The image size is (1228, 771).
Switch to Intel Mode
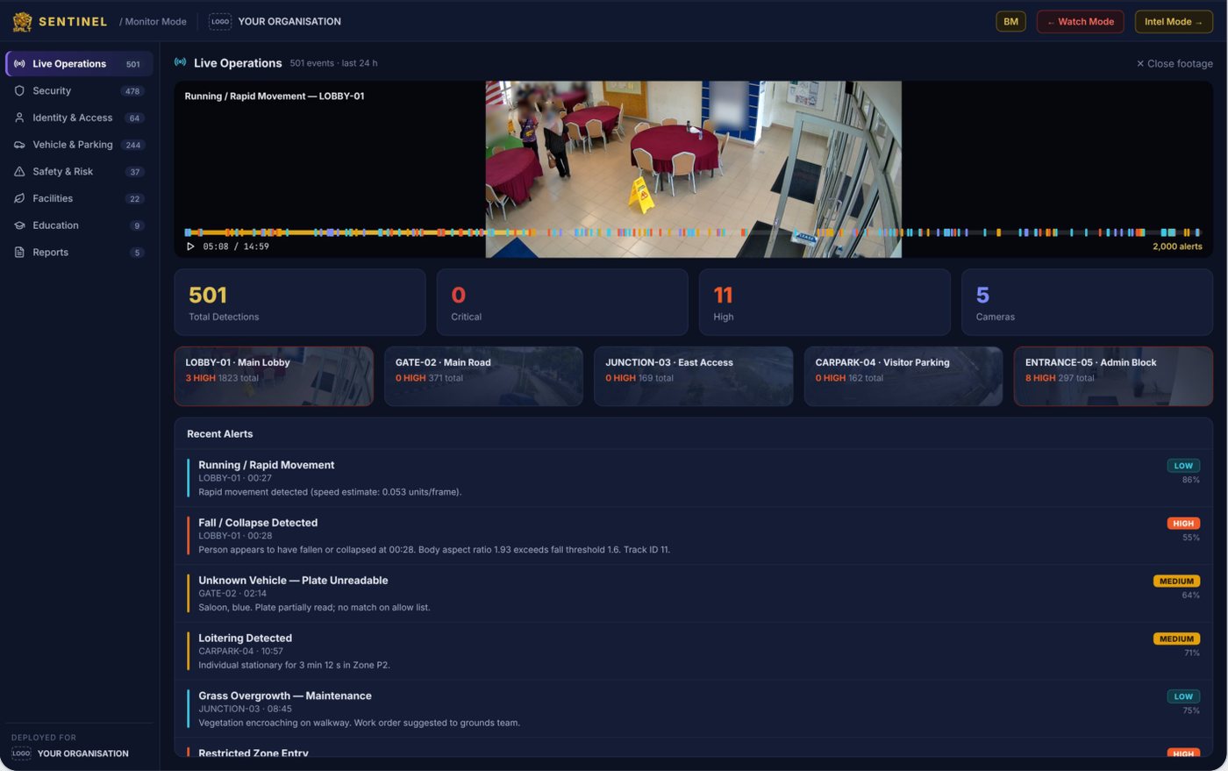tap(1174, 21)
